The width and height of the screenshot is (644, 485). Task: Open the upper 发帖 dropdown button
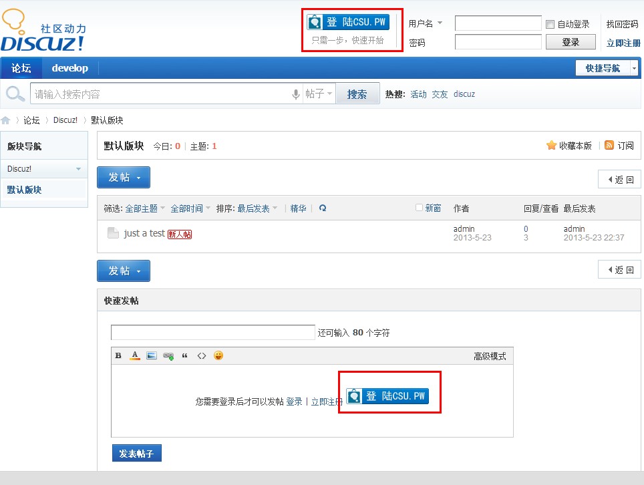[124, 178]
